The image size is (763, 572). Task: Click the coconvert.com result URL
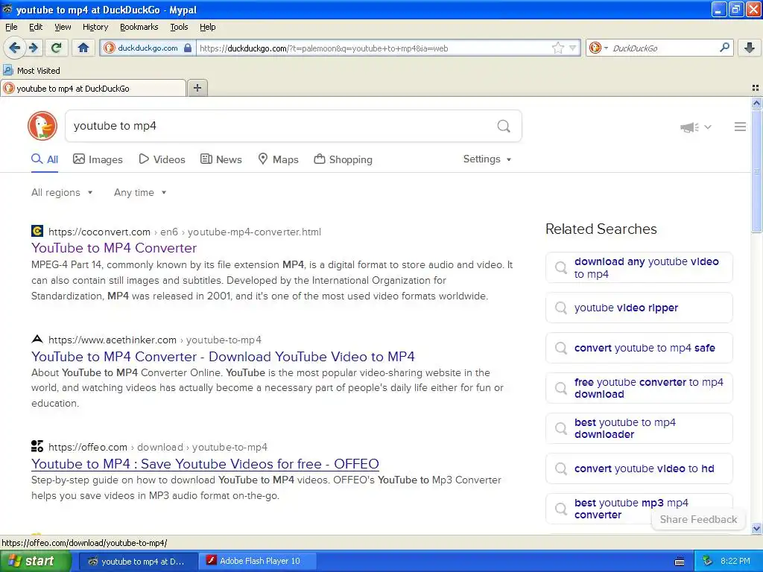point(185,232)
